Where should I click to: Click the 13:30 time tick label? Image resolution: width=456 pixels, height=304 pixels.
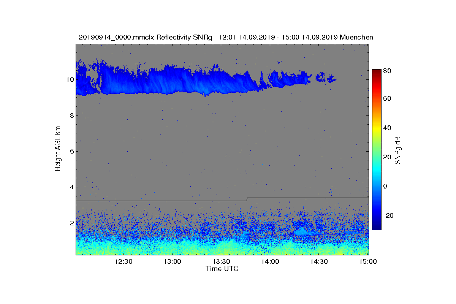[222, 261]
